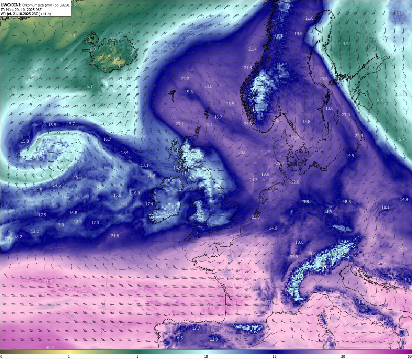
Task: Click the 15.0 value on the map
Action: tap(78, 177)
